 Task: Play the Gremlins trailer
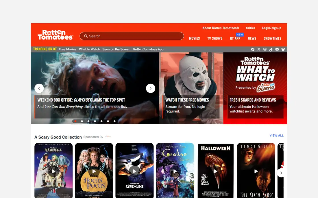[134, 171]
